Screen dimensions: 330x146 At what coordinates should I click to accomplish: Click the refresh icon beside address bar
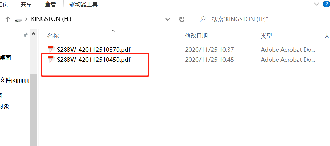tap(182, 19)
